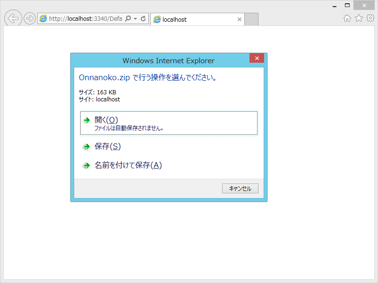Click the browser Forward arrow button
378x283 pixels.
pos(30,18)
